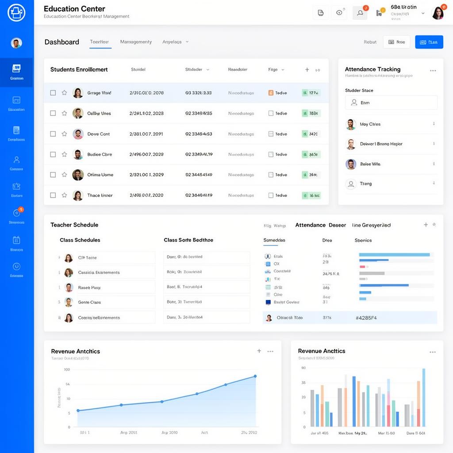Open the card icon in sidebar
This screenshot has height=453, width=453.
(x=16, y=100)
